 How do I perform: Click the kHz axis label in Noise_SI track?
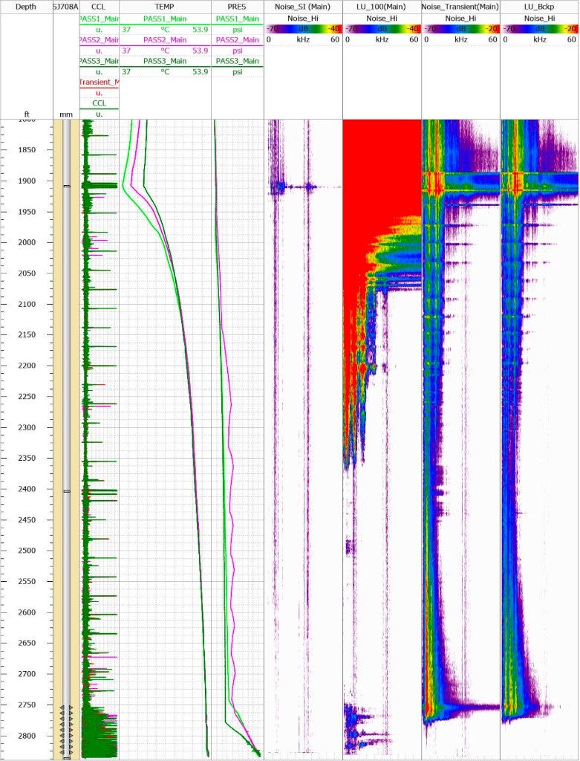tap(303, 40)
